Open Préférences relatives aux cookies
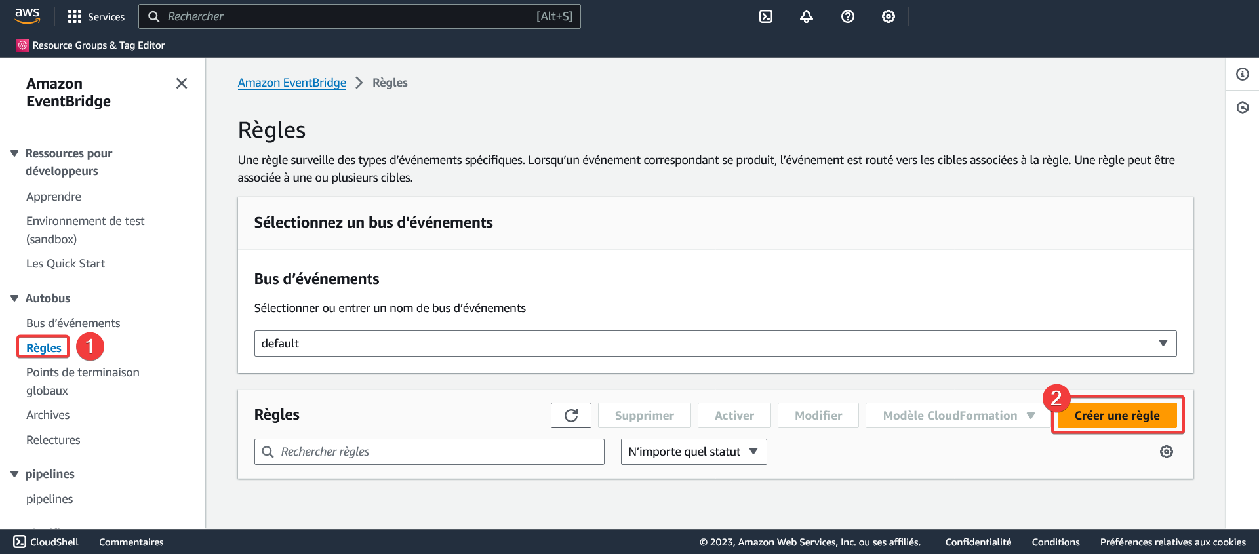The image size is (1259, 554). pyautogui.click(x=1173, y=542)
